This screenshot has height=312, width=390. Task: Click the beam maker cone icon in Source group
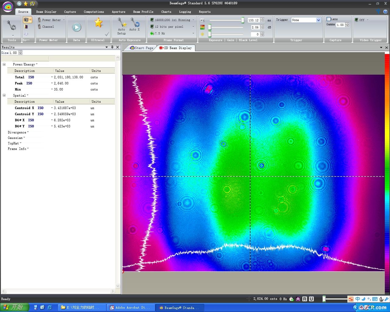tap(26, 34)
